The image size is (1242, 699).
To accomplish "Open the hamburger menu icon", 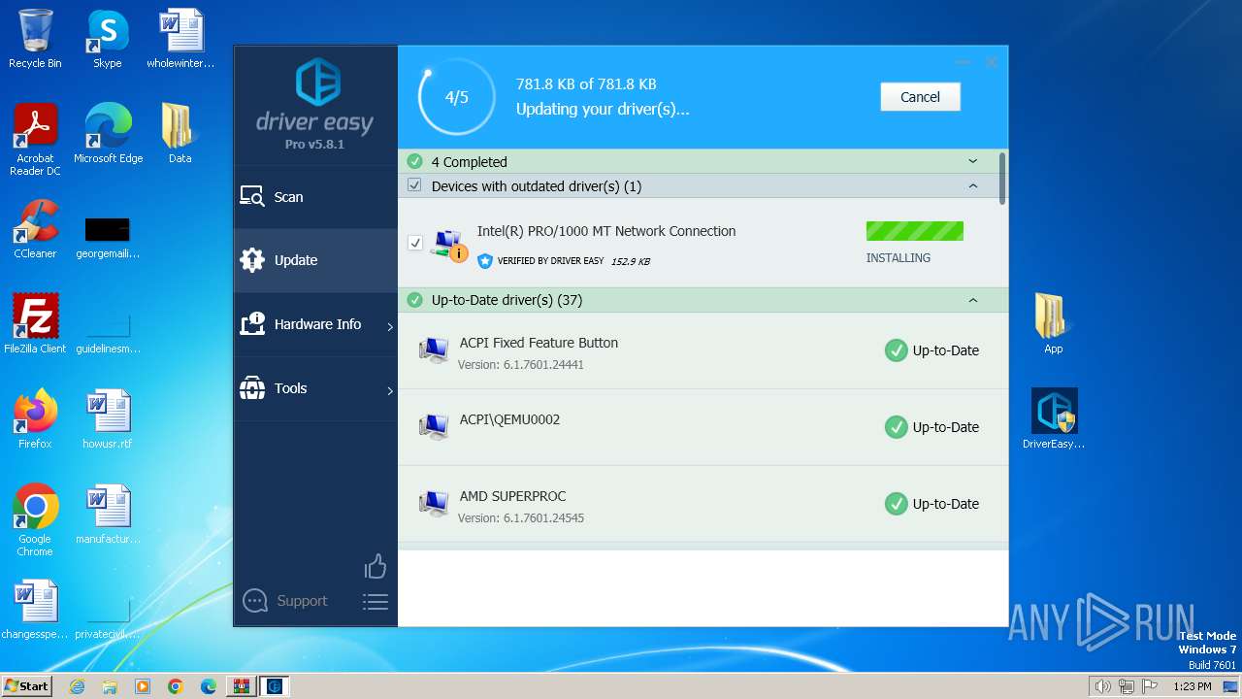I will 376,602.
